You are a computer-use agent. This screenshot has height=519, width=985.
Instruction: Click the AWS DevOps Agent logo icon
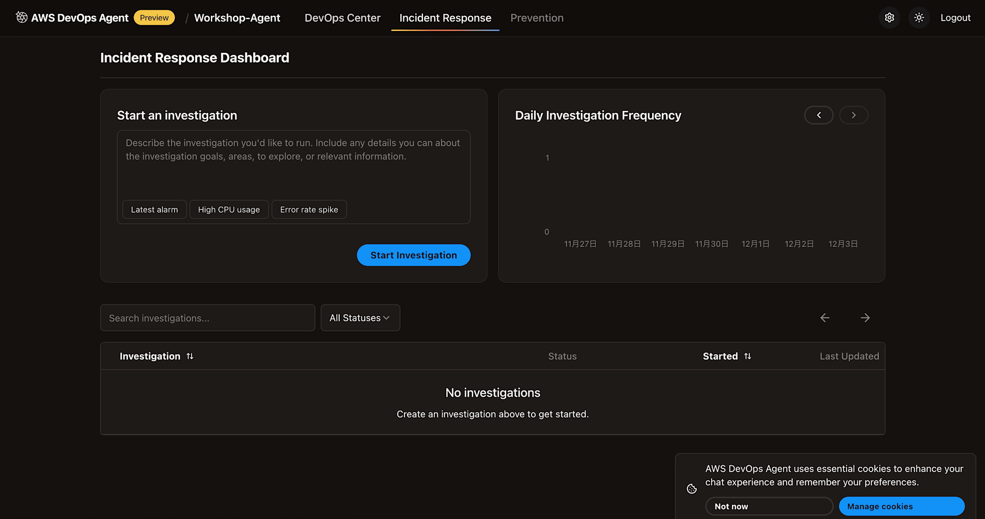(x=21, y=18)
